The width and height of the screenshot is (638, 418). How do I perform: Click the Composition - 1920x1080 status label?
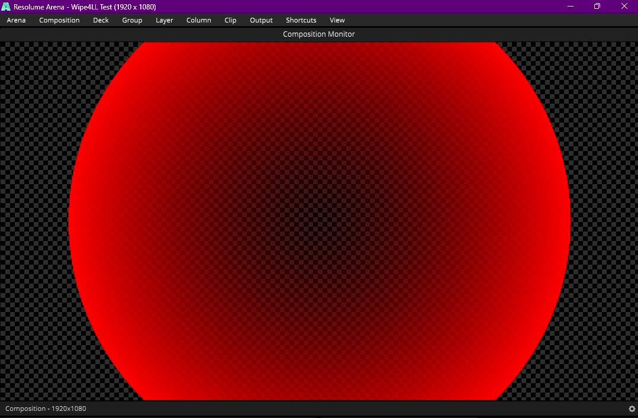46,409
